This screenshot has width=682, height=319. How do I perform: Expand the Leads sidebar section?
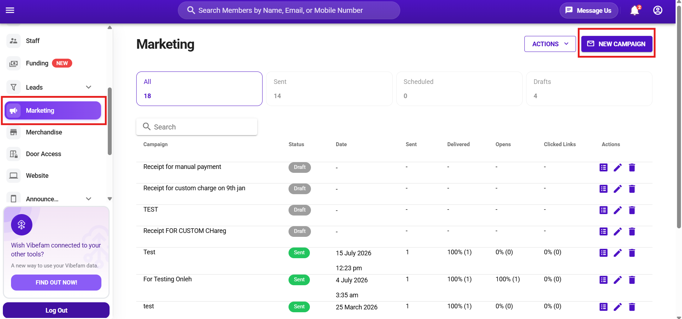pyautogui.click(x=89, y=87)
